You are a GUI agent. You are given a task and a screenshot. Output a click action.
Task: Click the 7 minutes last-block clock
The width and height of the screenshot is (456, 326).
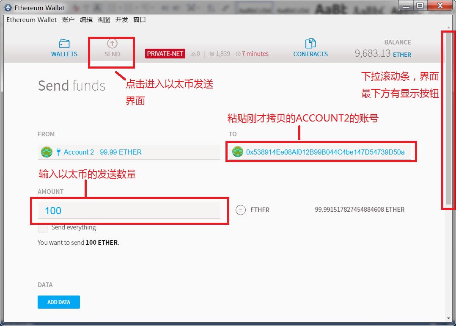pos(252,54)
